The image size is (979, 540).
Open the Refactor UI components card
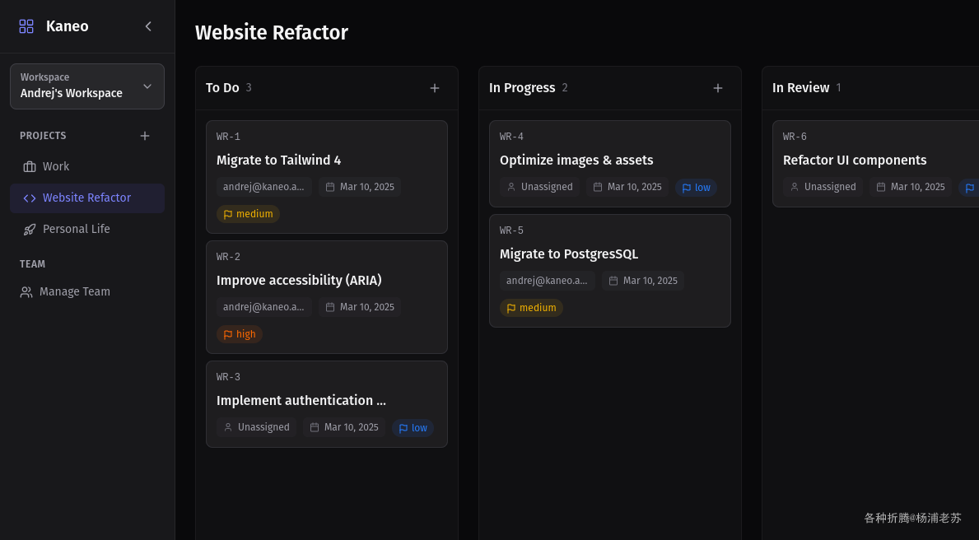855,160
